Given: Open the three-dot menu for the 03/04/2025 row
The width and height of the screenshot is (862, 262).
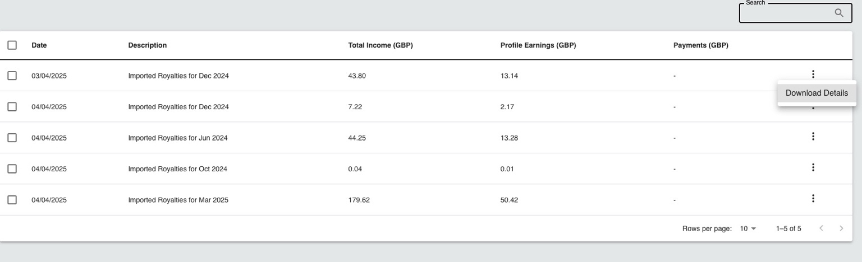Looking at the screenshot, I should pos(813,74).
